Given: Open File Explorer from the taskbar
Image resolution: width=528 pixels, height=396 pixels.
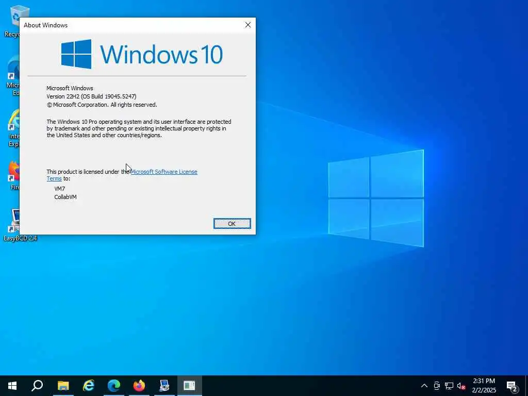Looking at the screenshot, I should pyautogui.click(x=63, y=386).
